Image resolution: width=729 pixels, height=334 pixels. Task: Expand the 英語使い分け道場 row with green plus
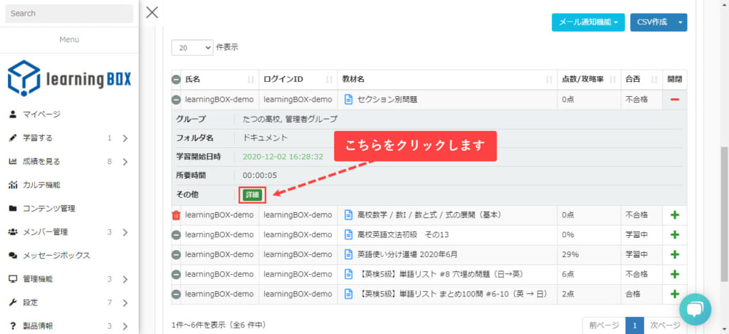[674, 254]
